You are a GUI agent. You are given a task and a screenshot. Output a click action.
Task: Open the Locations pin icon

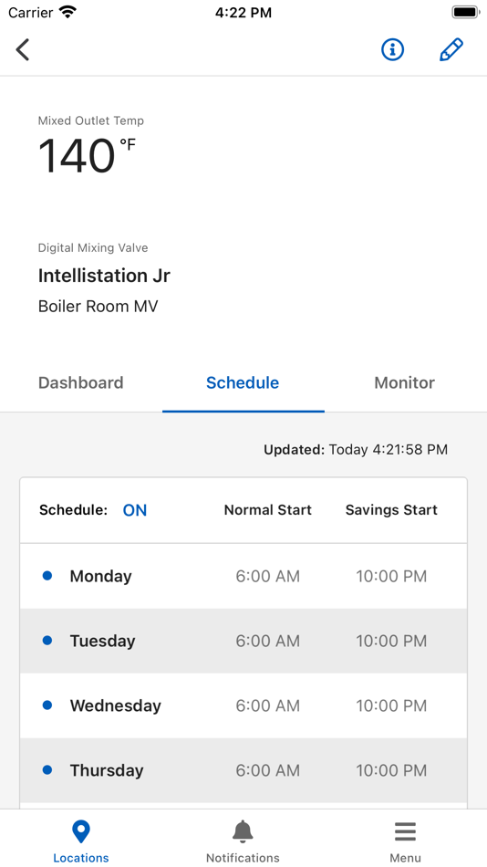pyautogui.click(x=80, y=832)
